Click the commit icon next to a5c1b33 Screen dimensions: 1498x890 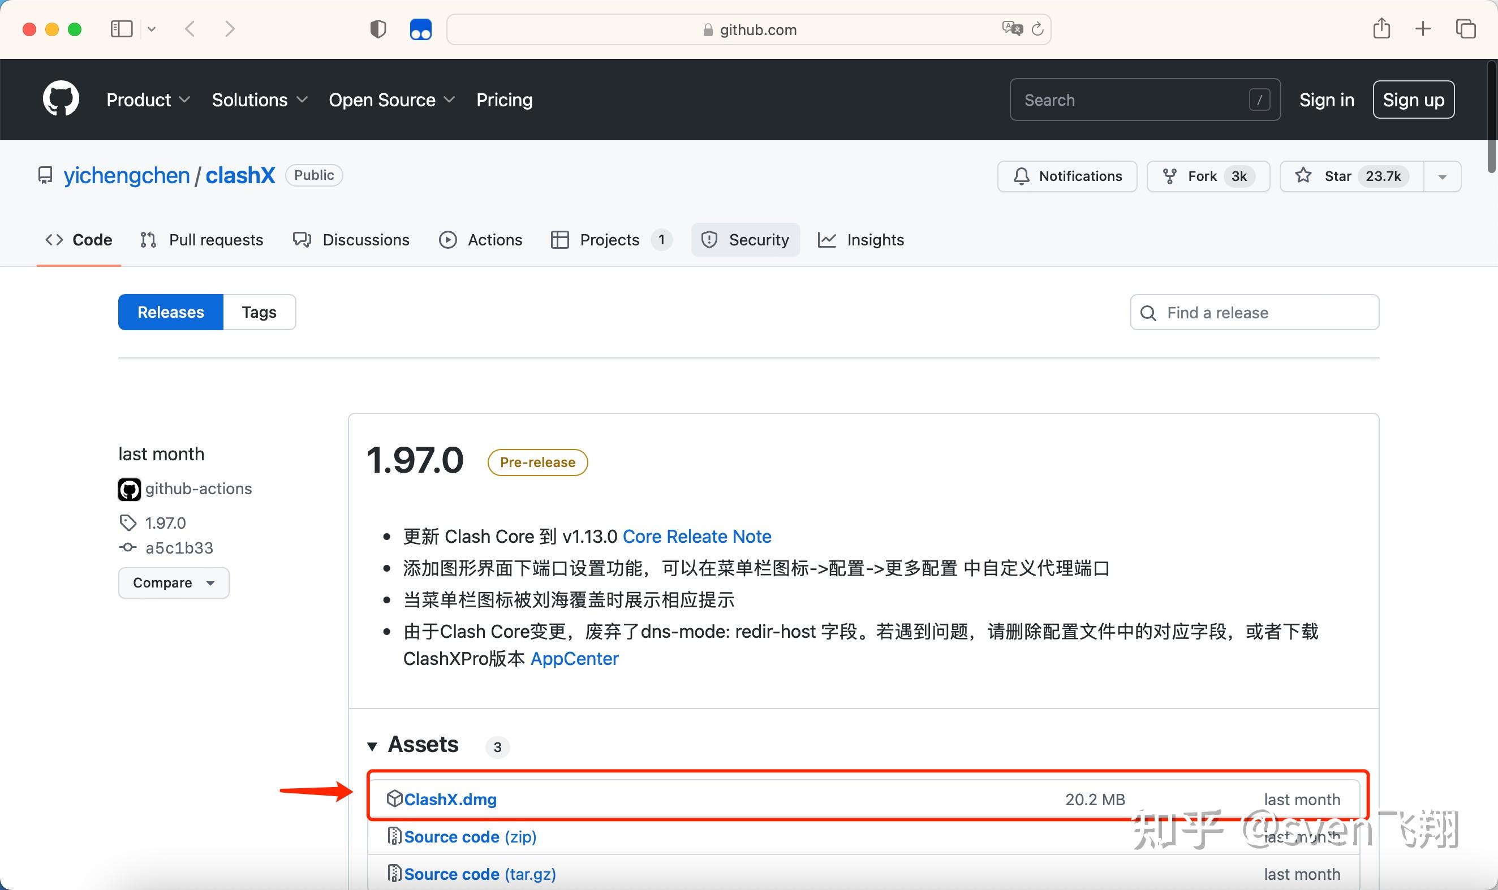pyautogui.click(x=127, y=547)
